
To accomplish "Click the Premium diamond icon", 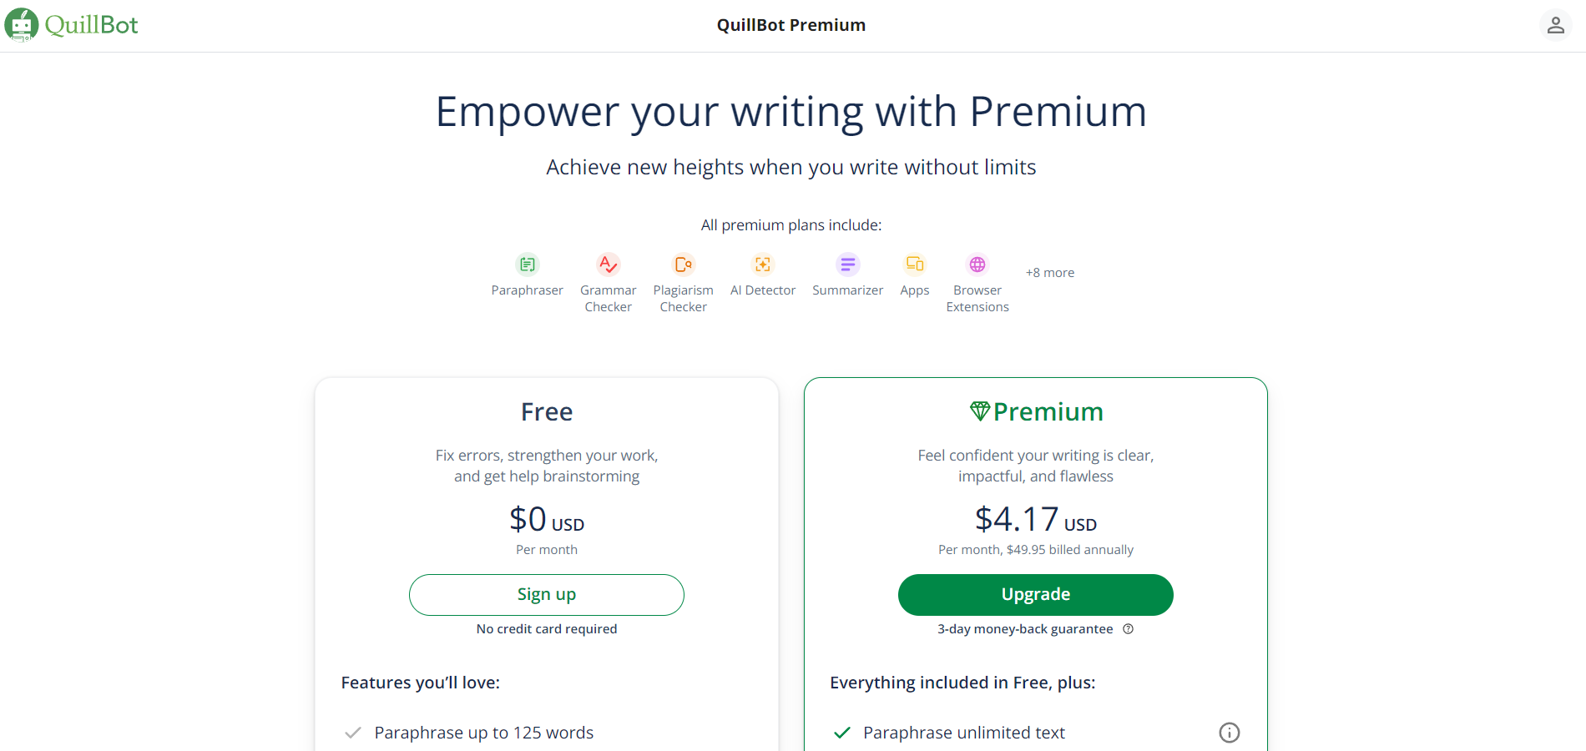I will (x=979, y=411).
